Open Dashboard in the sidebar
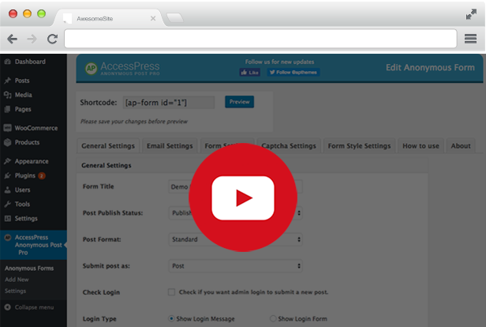 click(30, 62)
